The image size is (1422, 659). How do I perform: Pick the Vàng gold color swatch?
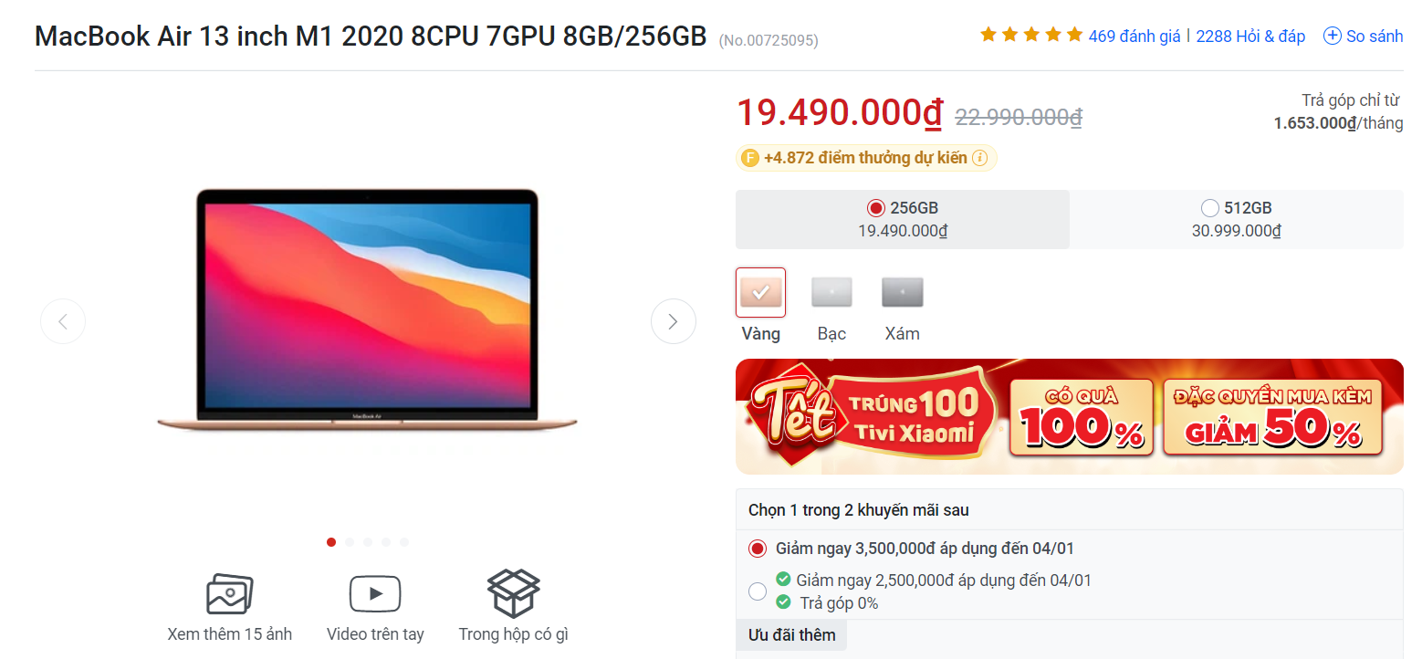pos(761,293)
